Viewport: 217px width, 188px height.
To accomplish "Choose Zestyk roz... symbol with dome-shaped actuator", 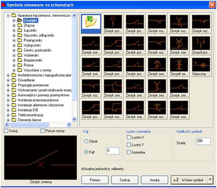I will click(x=157, y=110).
